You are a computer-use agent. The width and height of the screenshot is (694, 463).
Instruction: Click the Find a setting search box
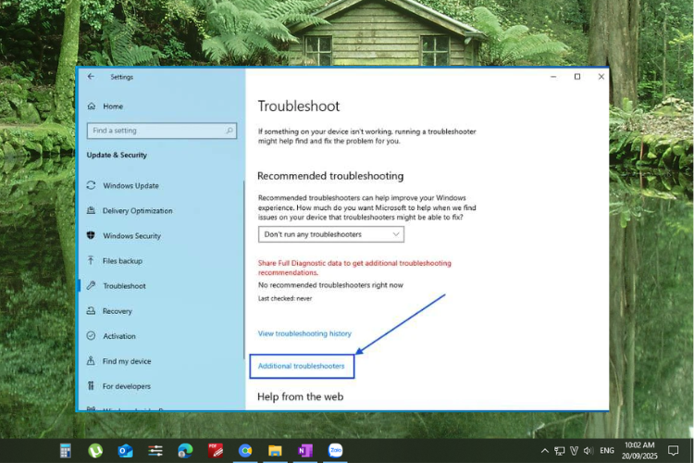point(162,131)
